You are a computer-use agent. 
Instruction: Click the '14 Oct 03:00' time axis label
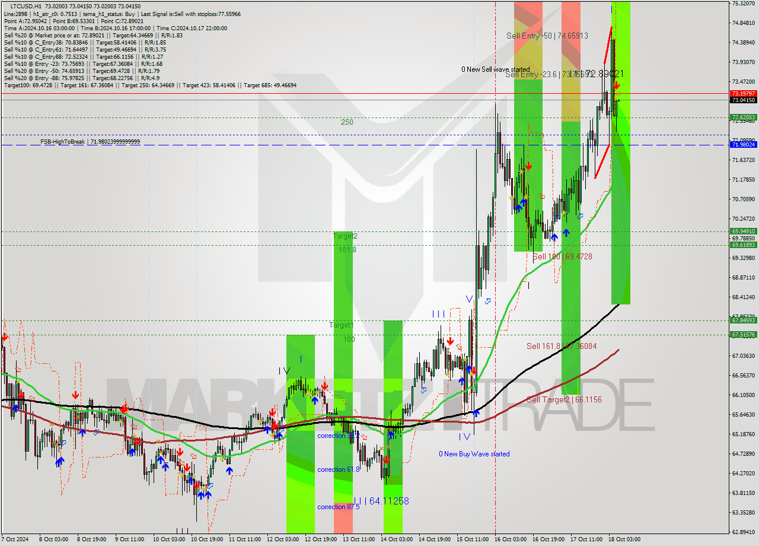point(396,539)
